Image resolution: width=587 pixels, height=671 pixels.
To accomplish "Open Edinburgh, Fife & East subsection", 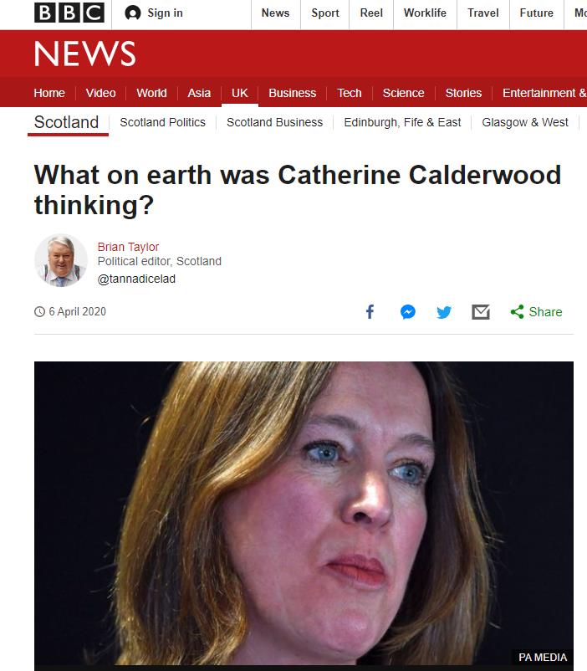I will click(402, 122).
